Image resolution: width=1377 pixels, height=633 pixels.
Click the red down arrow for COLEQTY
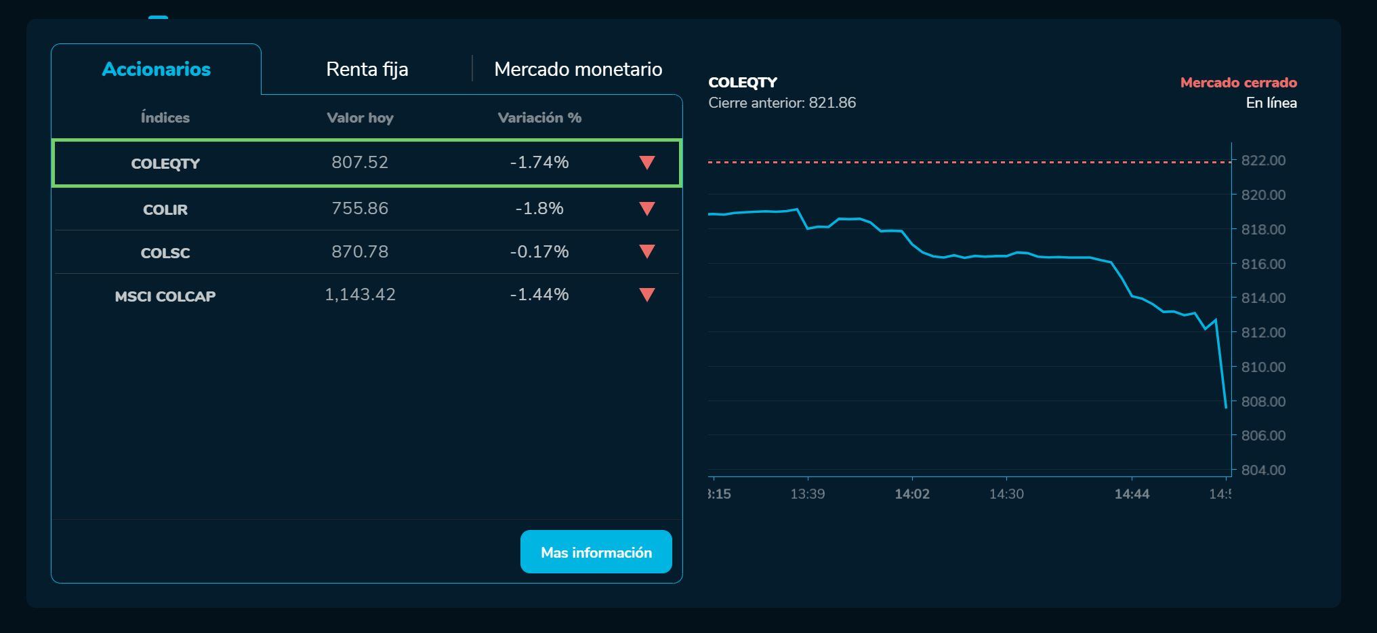coord(647,163)
